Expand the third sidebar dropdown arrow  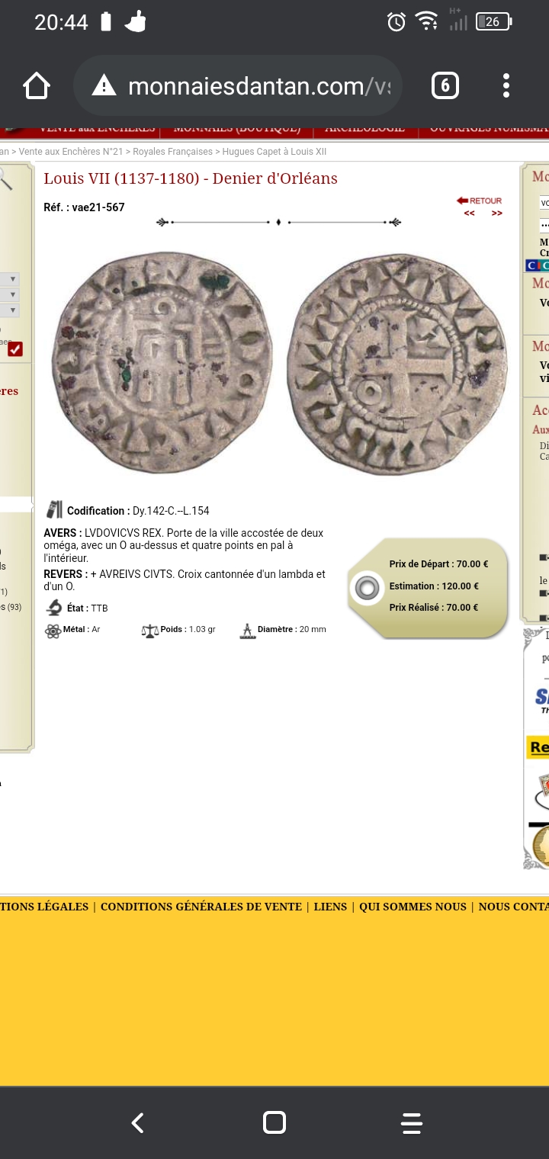12,310
